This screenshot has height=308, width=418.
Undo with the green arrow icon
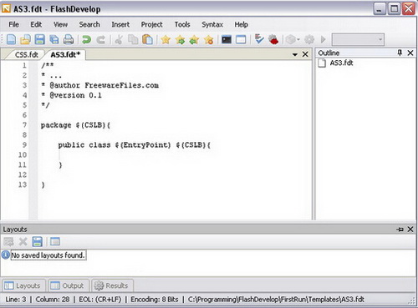86,40
